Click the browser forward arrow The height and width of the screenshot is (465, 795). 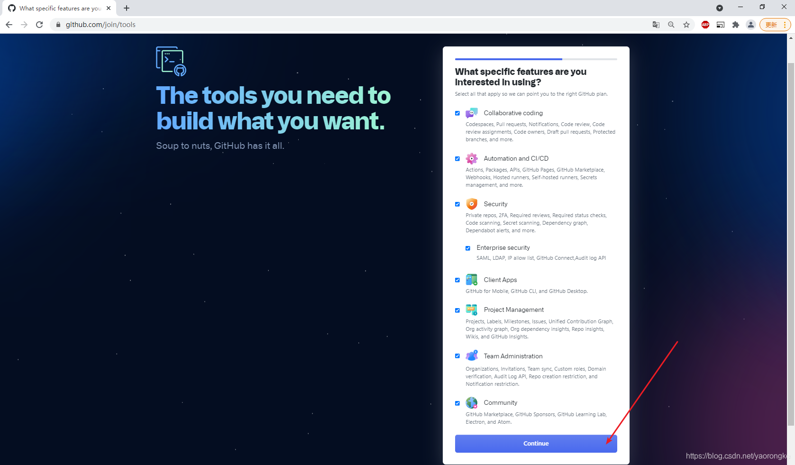(24, 25)
